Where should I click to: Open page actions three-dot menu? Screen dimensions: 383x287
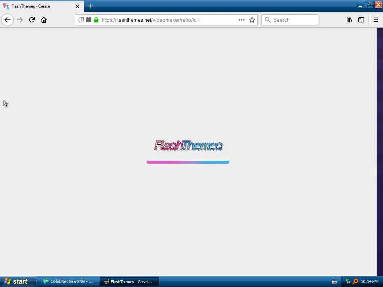(x=241, y=20)
